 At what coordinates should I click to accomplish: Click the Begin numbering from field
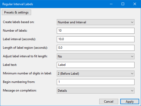[x=96, y=82]
